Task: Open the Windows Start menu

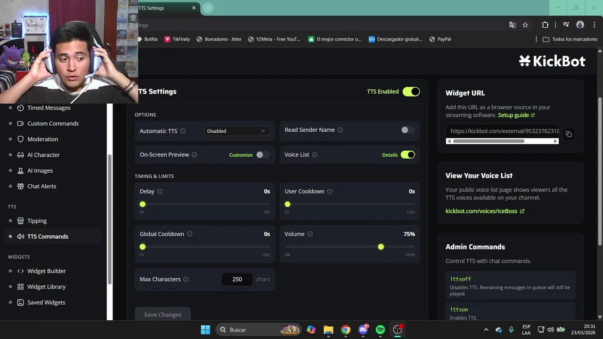Action: coord(205,330)
